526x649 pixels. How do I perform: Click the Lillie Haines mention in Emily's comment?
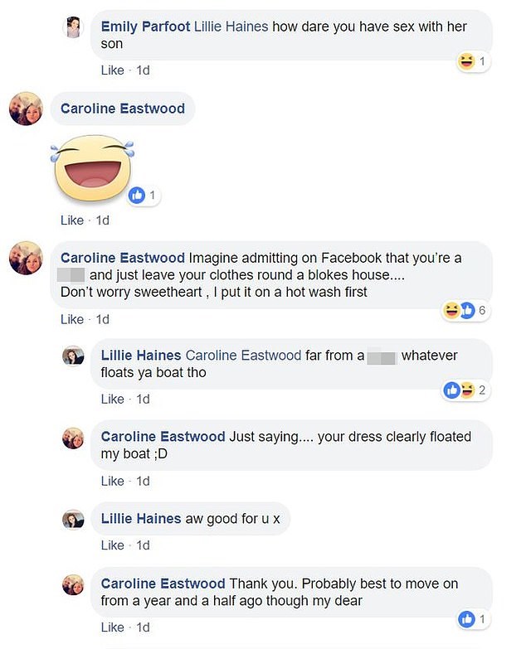230,27
